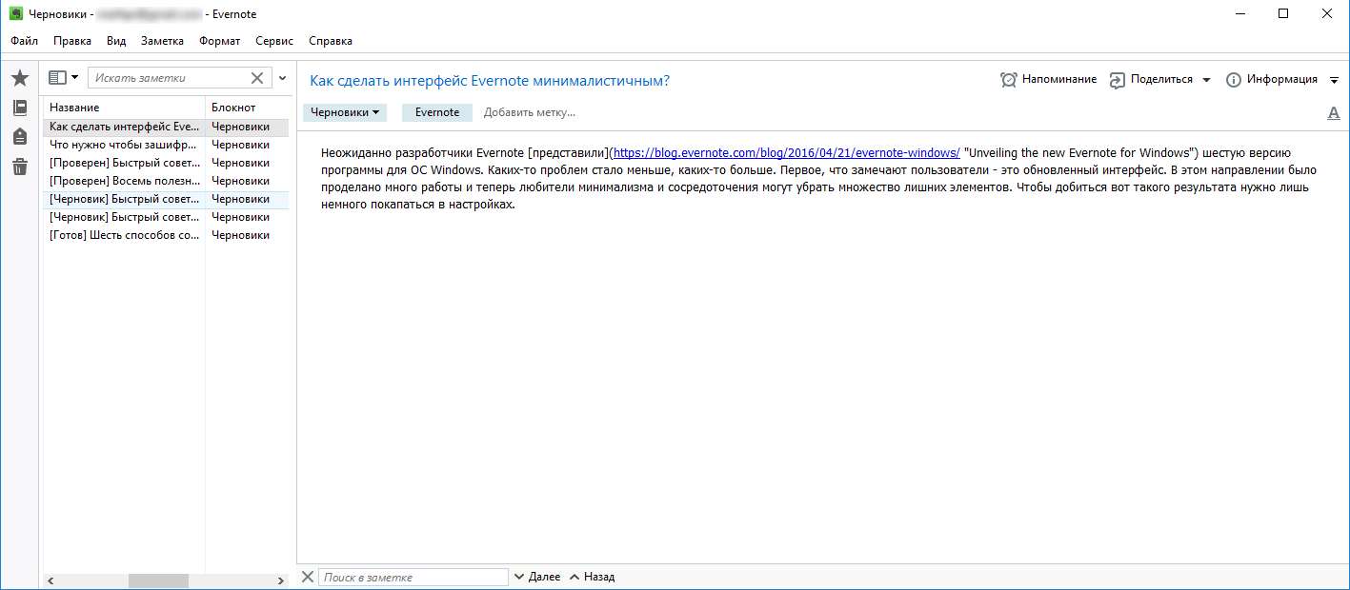Click the Напоминание alarm clock icon
The width and height of the screenshot is (1350, 590).
pyautogui.click(x=1009, y=80)
